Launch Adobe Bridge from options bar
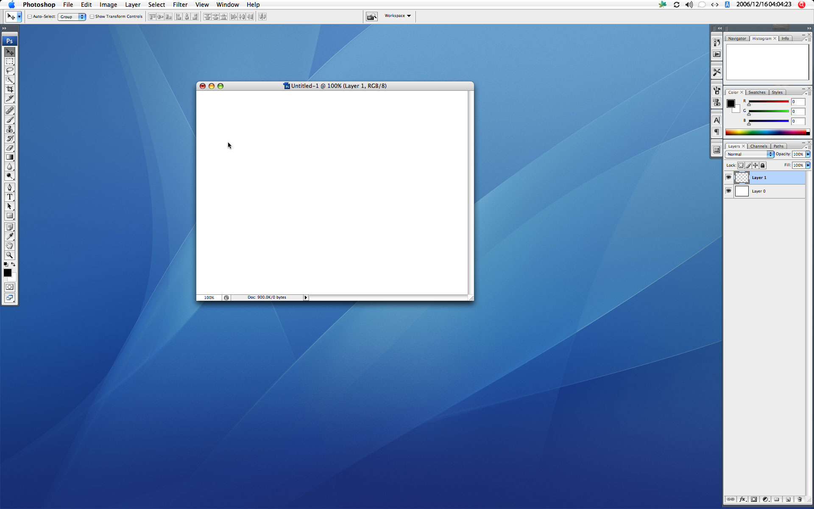This screenshot has height=509, width=814. (372, 17)
